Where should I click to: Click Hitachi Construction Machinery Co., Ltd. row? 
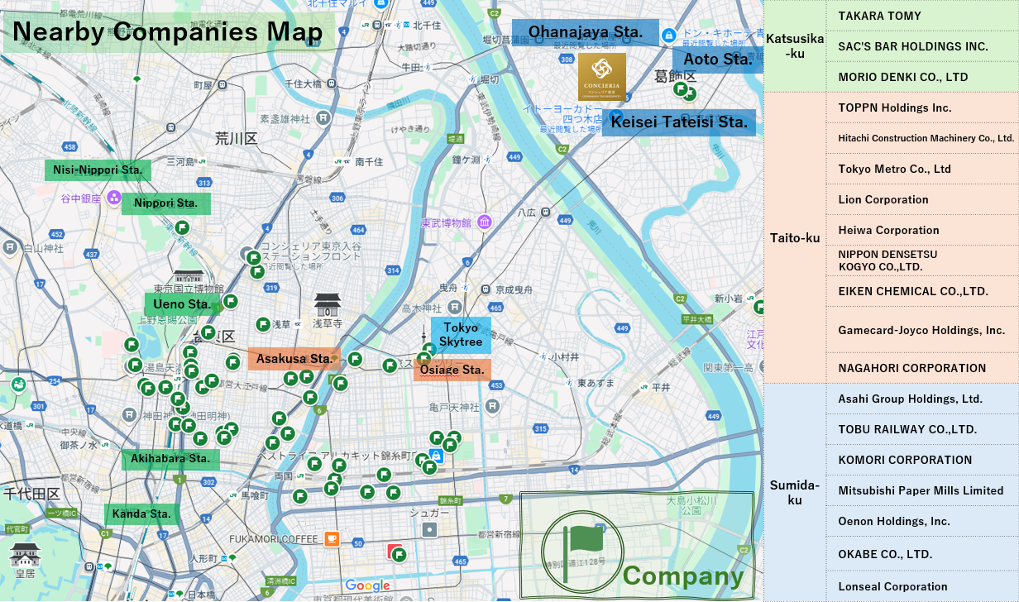(922, 138)
